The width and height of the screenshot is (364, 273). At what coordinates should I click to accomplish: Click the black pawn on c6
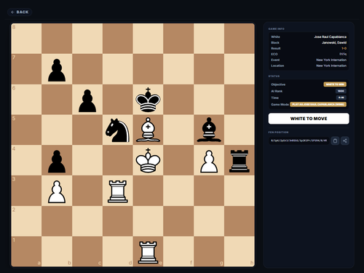click(87, 100)
